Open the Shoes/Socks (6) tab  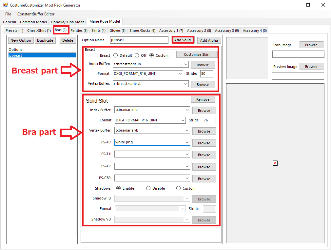(x=142, y=31)
